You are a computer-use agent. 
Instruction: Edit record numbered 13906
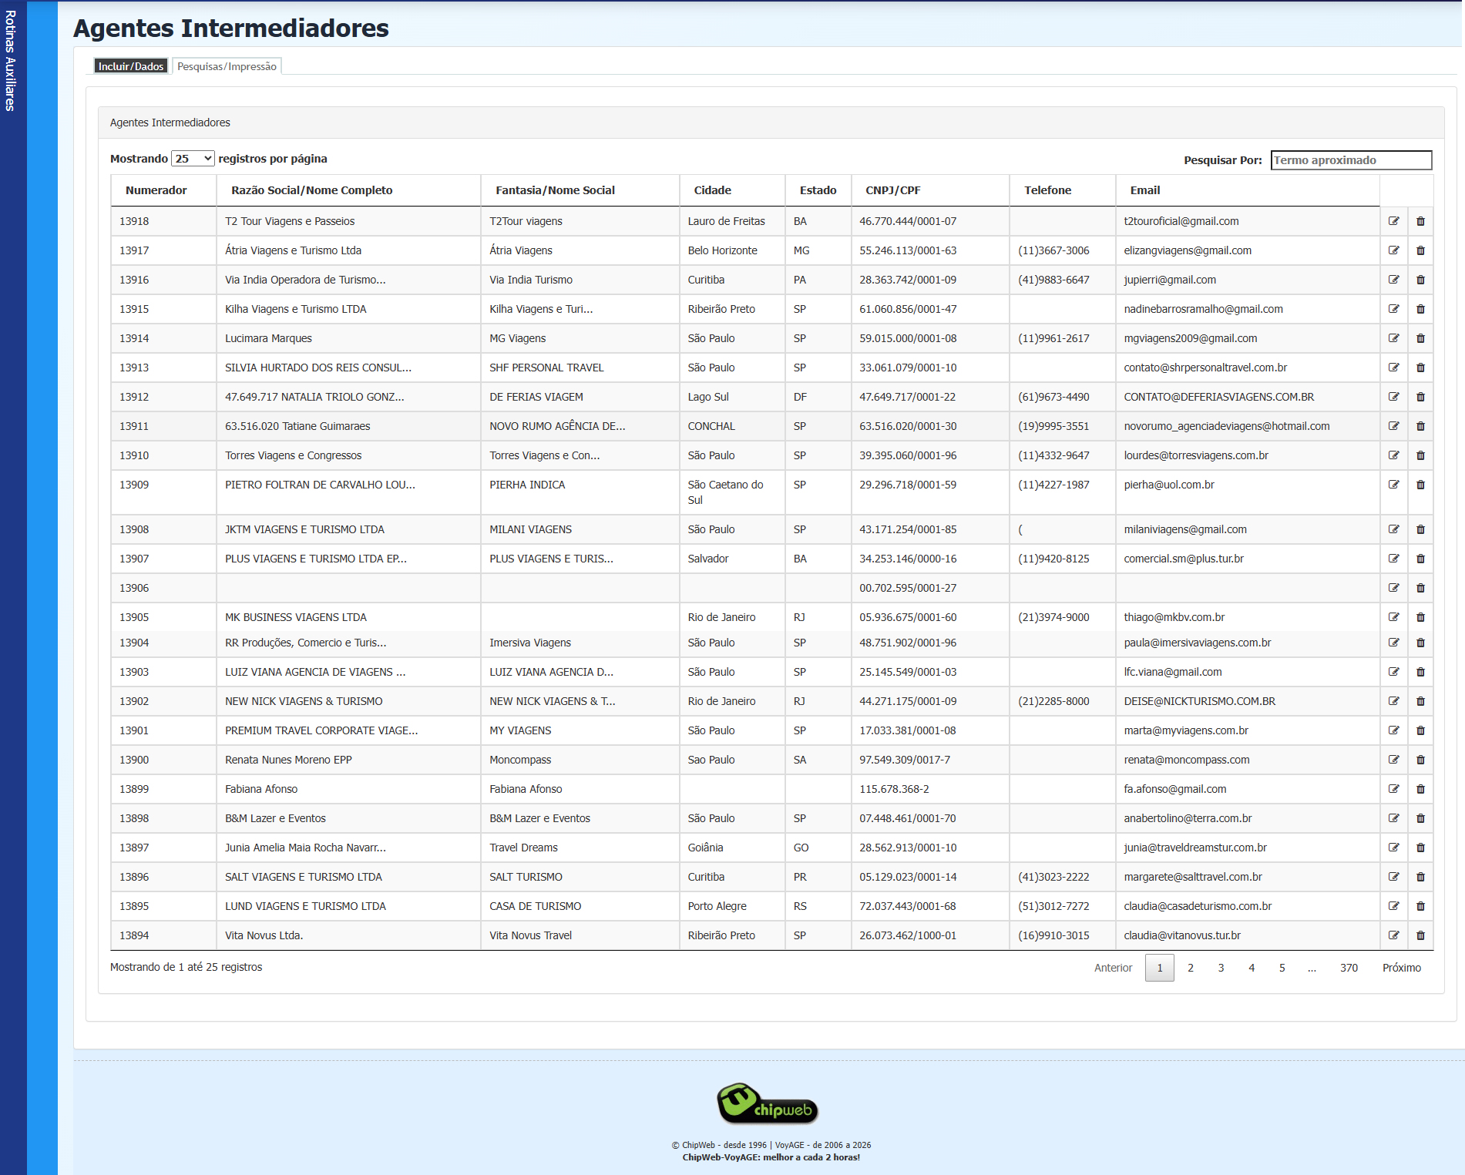click(1393, 588)
